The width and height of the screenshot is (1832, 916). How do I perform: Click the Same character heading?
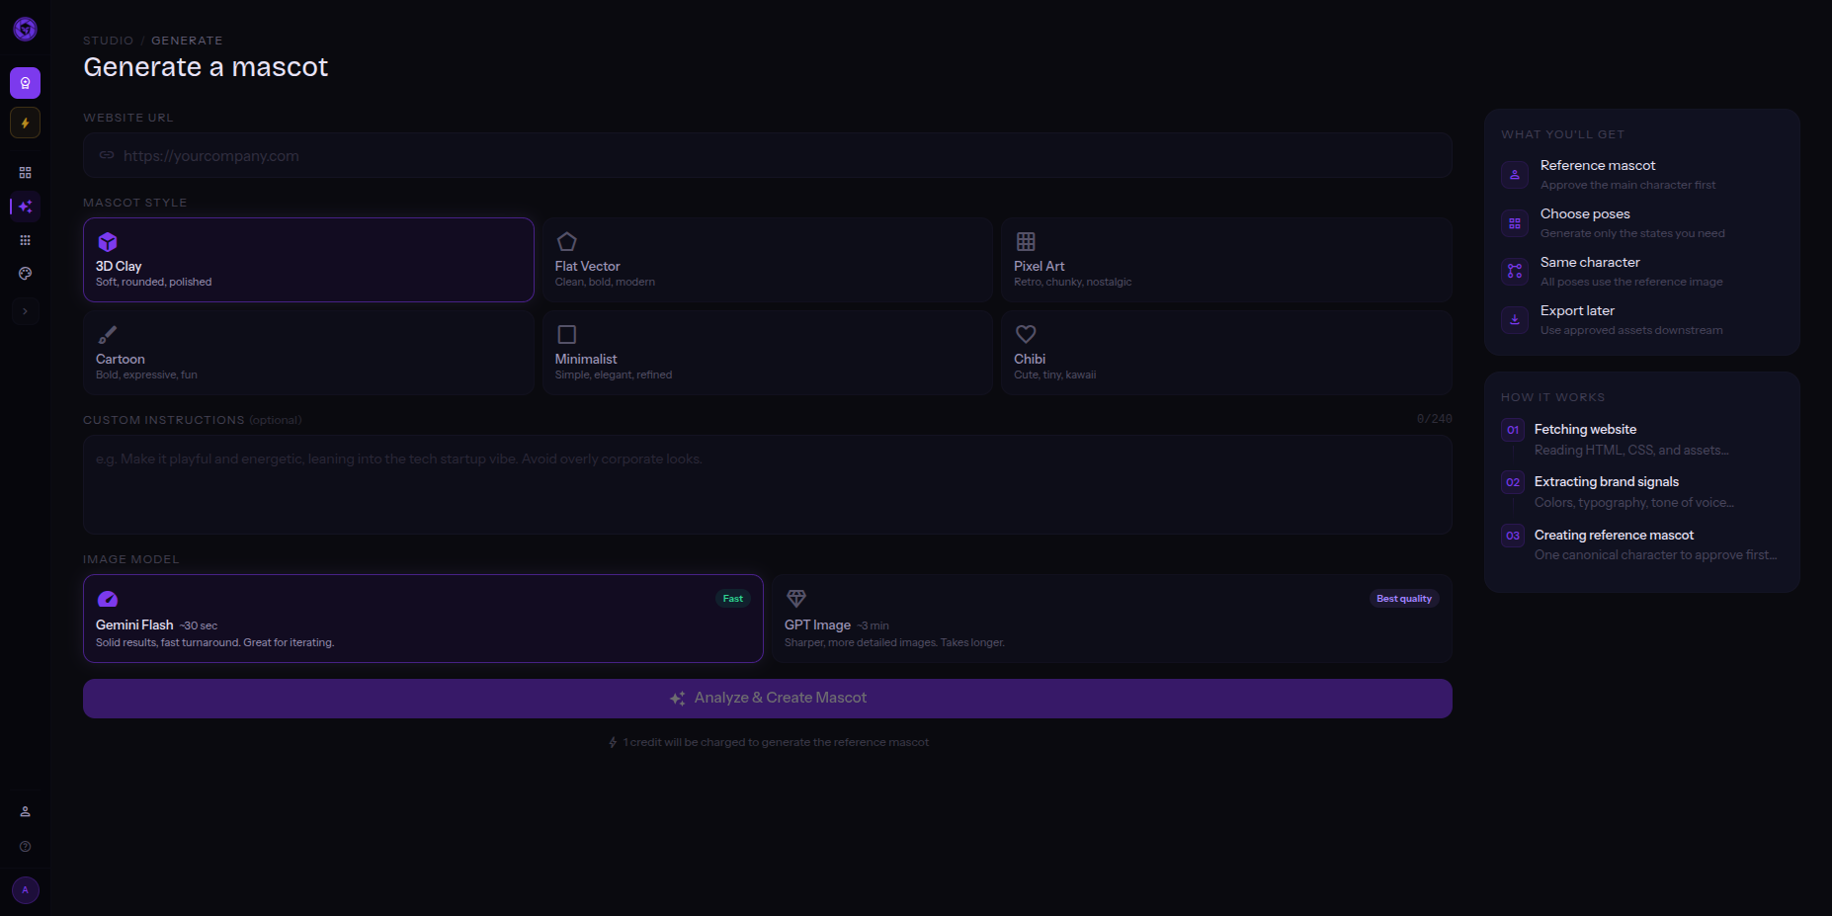[x=1590, y=262]
